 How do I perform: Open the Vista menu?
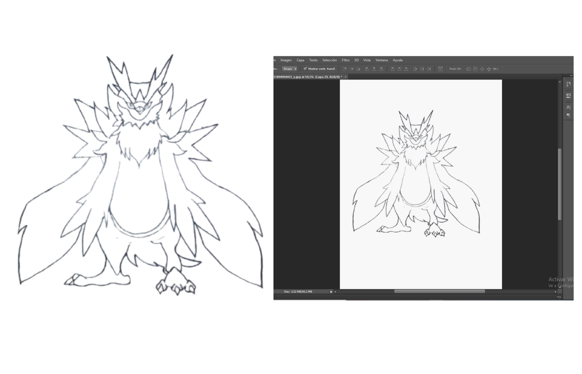367,60
